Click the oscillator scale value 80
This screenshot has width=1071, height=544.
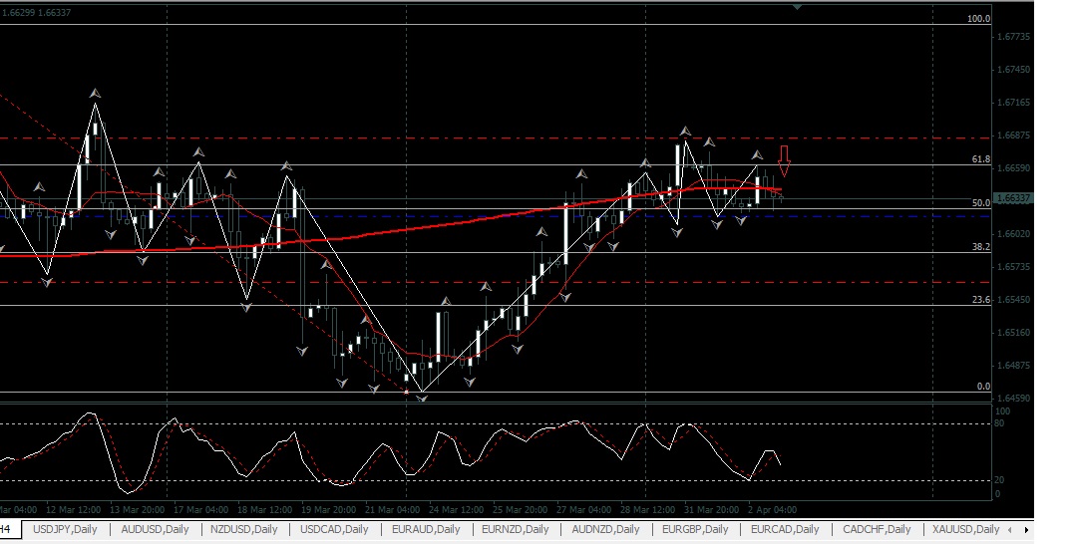(999, 423)
